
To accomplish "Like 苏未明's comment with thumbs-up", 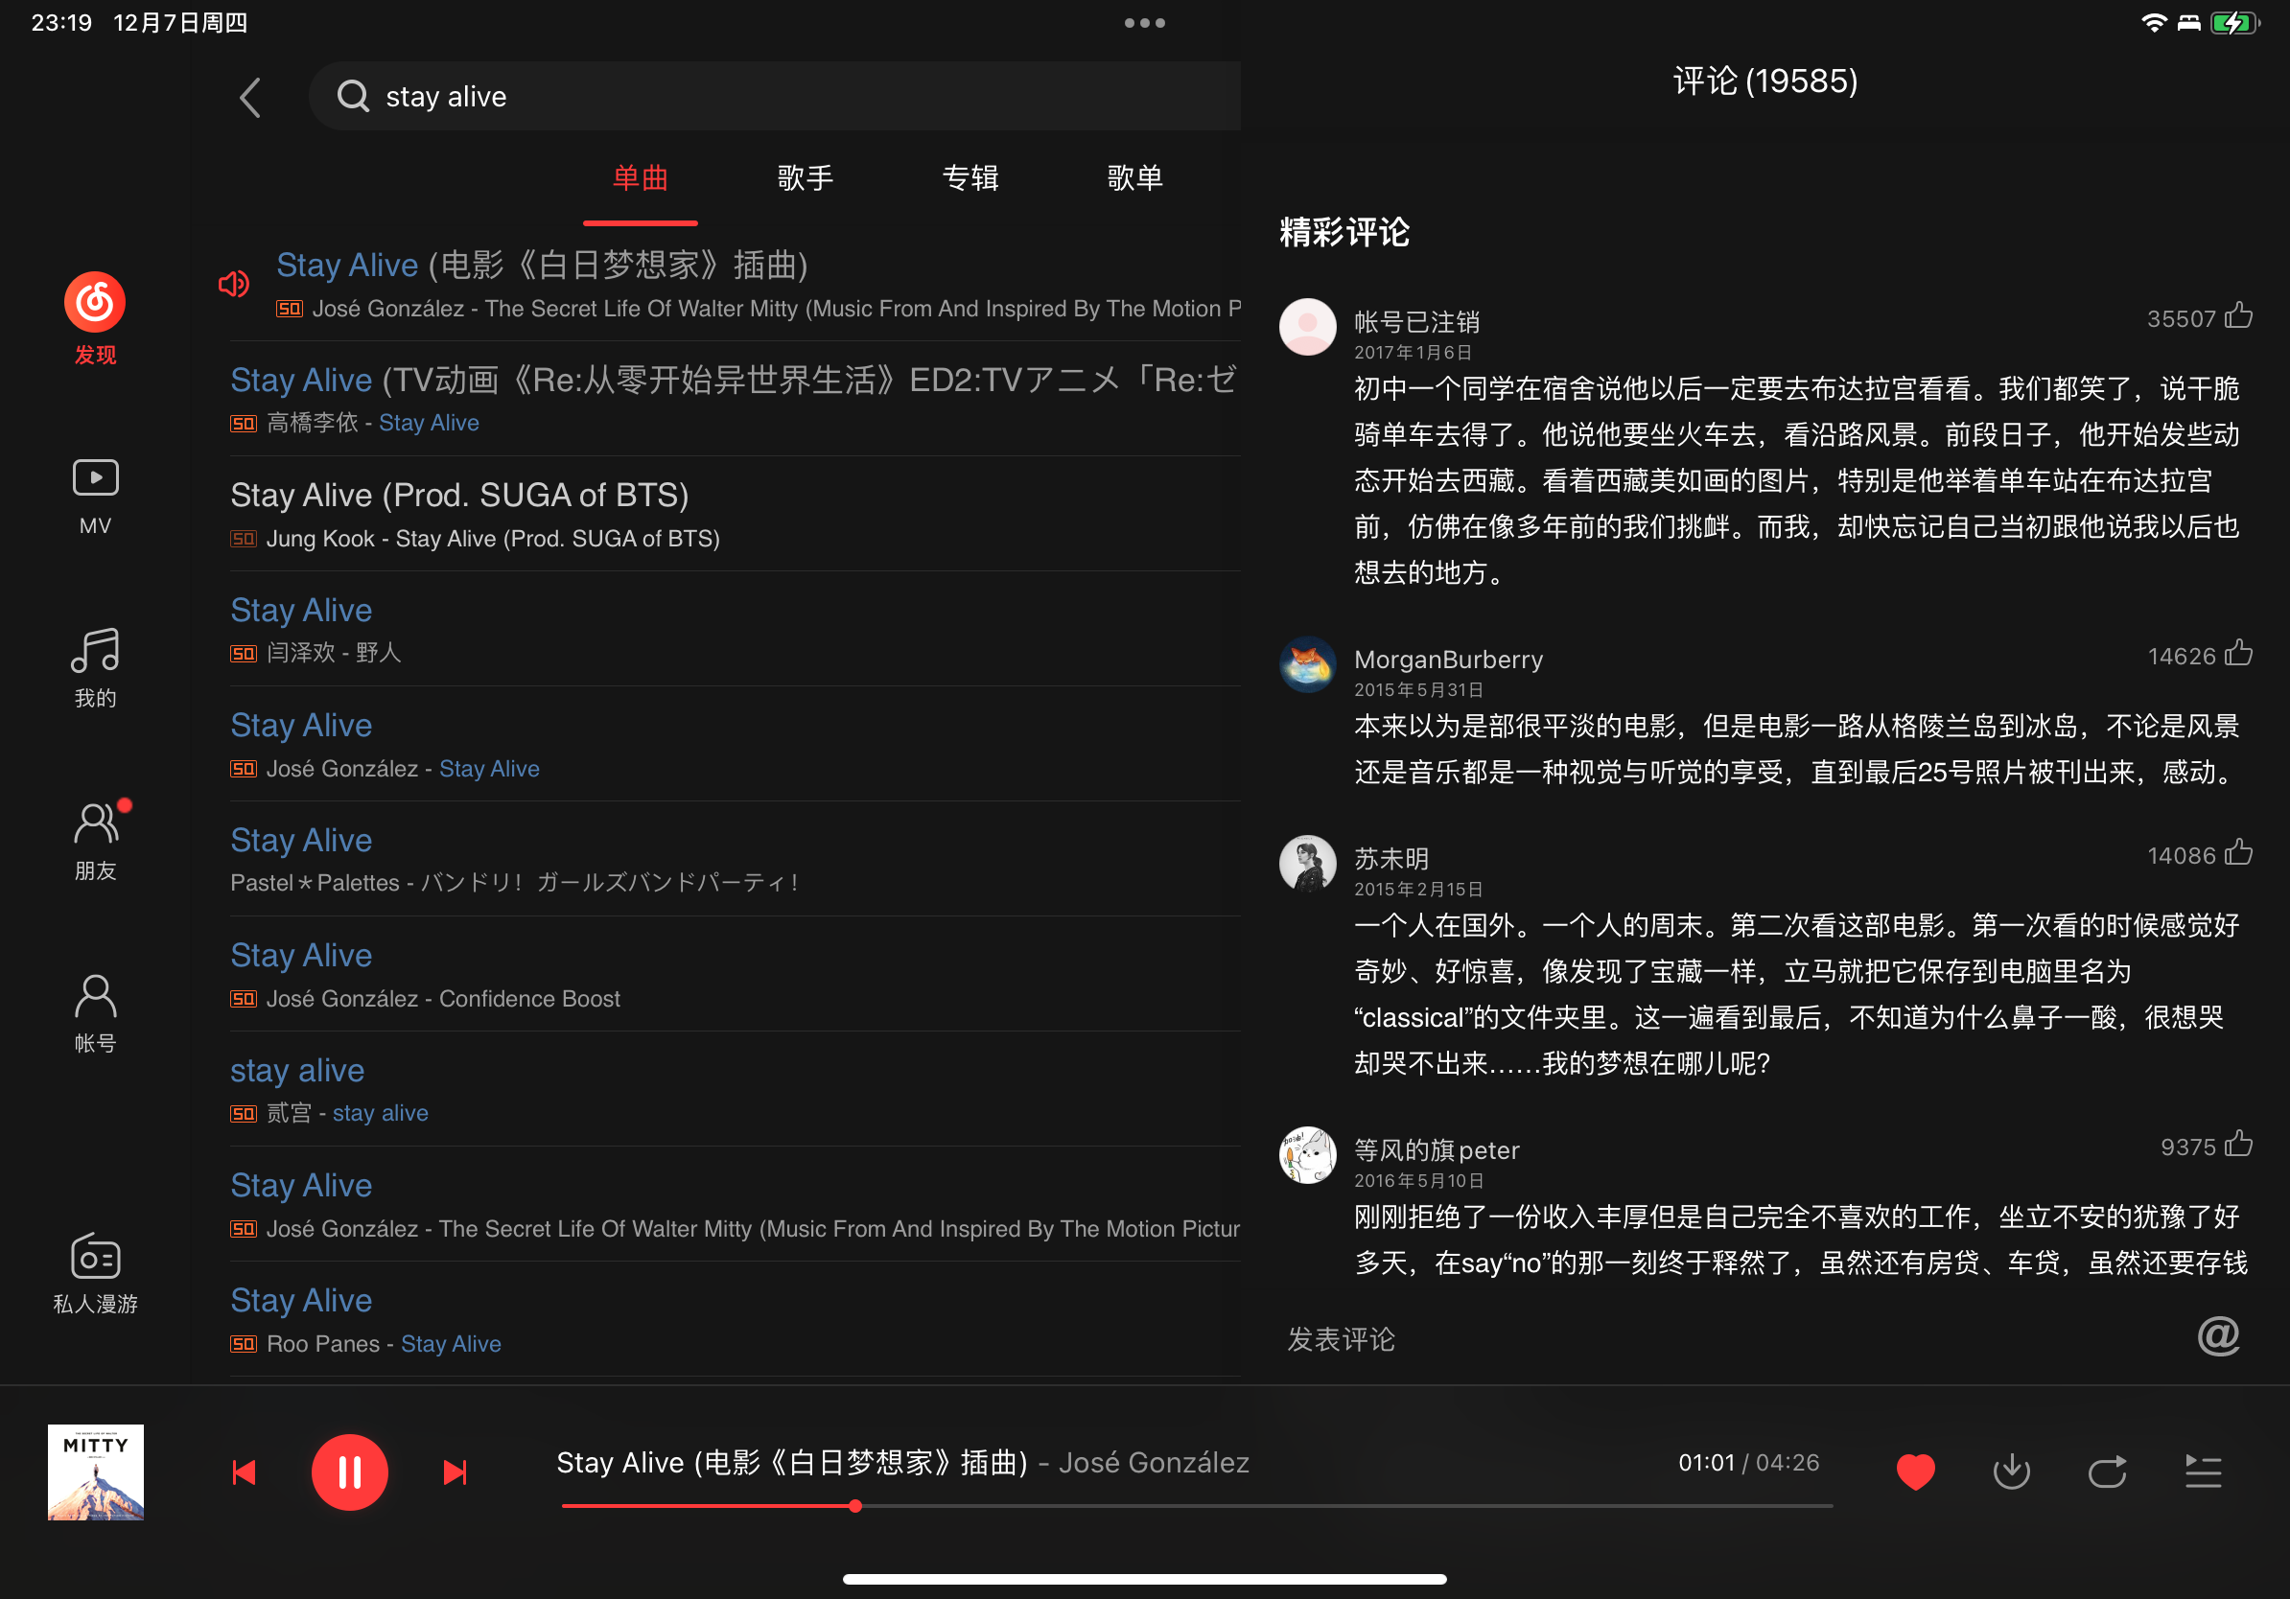I will [2239, 852].
